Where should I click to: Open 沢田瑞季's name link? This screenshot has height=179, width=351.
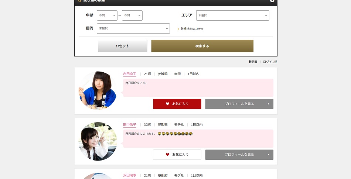pyautogui.click(x=130, y=175)
